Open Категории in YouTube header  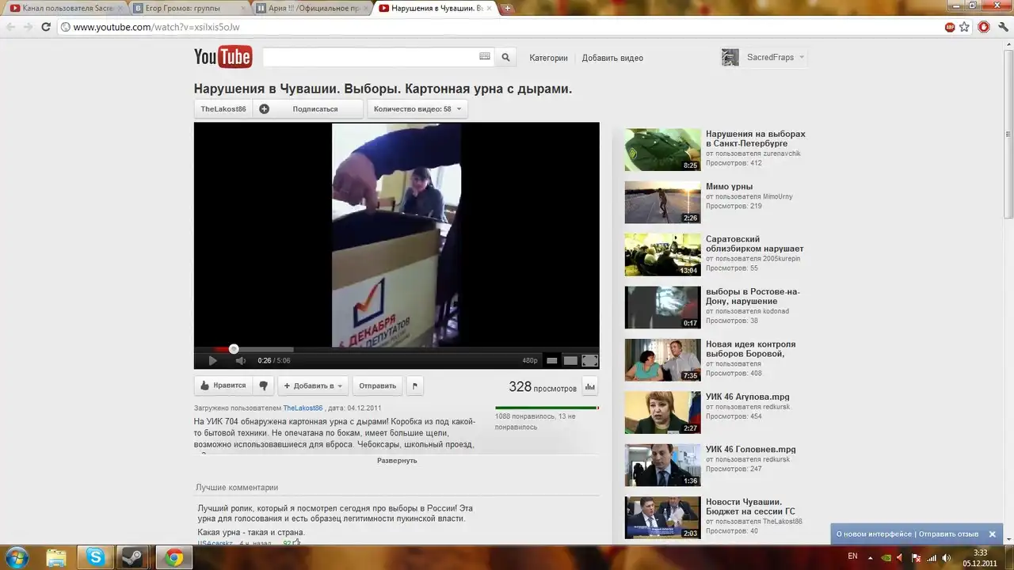click(x=548, y=58)
